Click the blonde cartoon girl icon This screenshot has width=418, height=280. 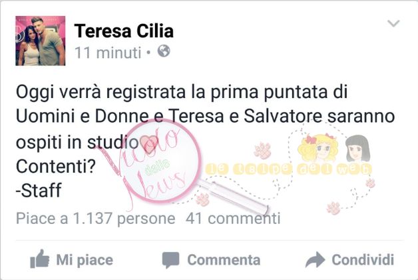pos(318,148)
